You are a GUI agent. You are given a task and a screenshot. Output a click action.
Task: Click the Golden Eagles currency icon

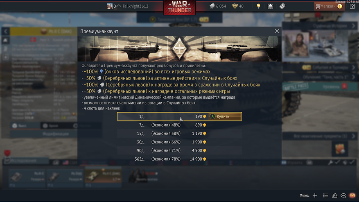235,6
